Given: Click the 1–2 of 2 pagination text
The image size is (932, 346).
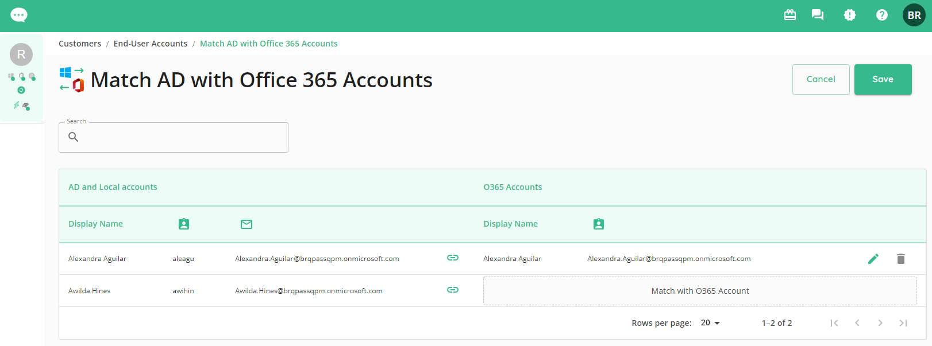Looking at the screenshot, I should pyautogui.click(x=777, y=323).
